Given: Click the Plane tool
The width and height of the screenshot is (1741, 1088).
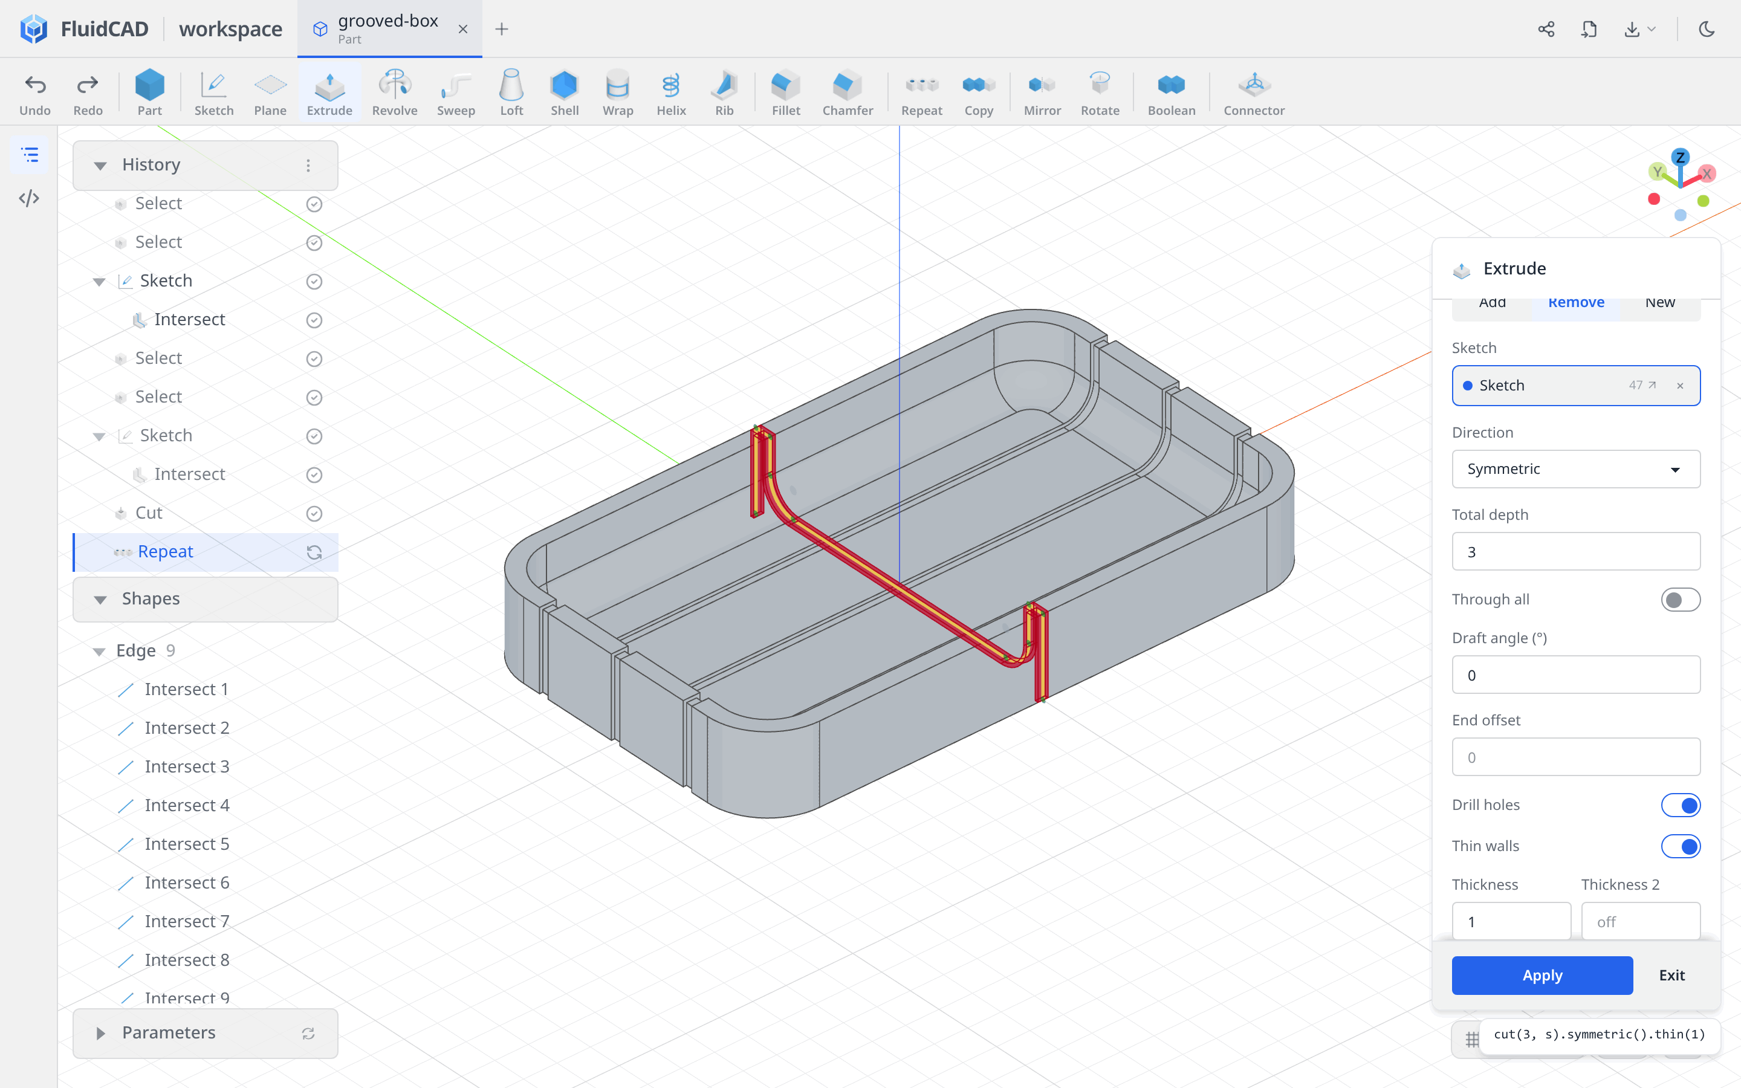Looking at the screenshot, I should 270,93.
